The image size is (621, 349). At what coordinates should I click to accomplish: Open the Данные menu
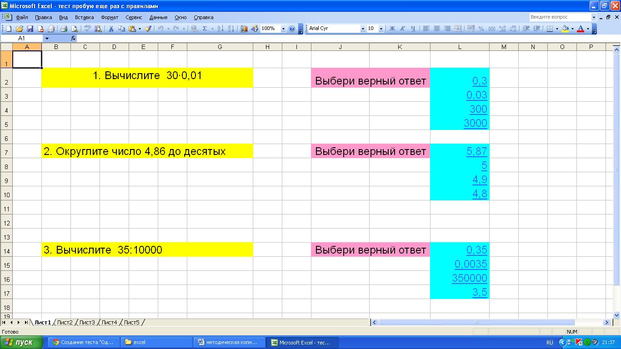coord(158,17)
